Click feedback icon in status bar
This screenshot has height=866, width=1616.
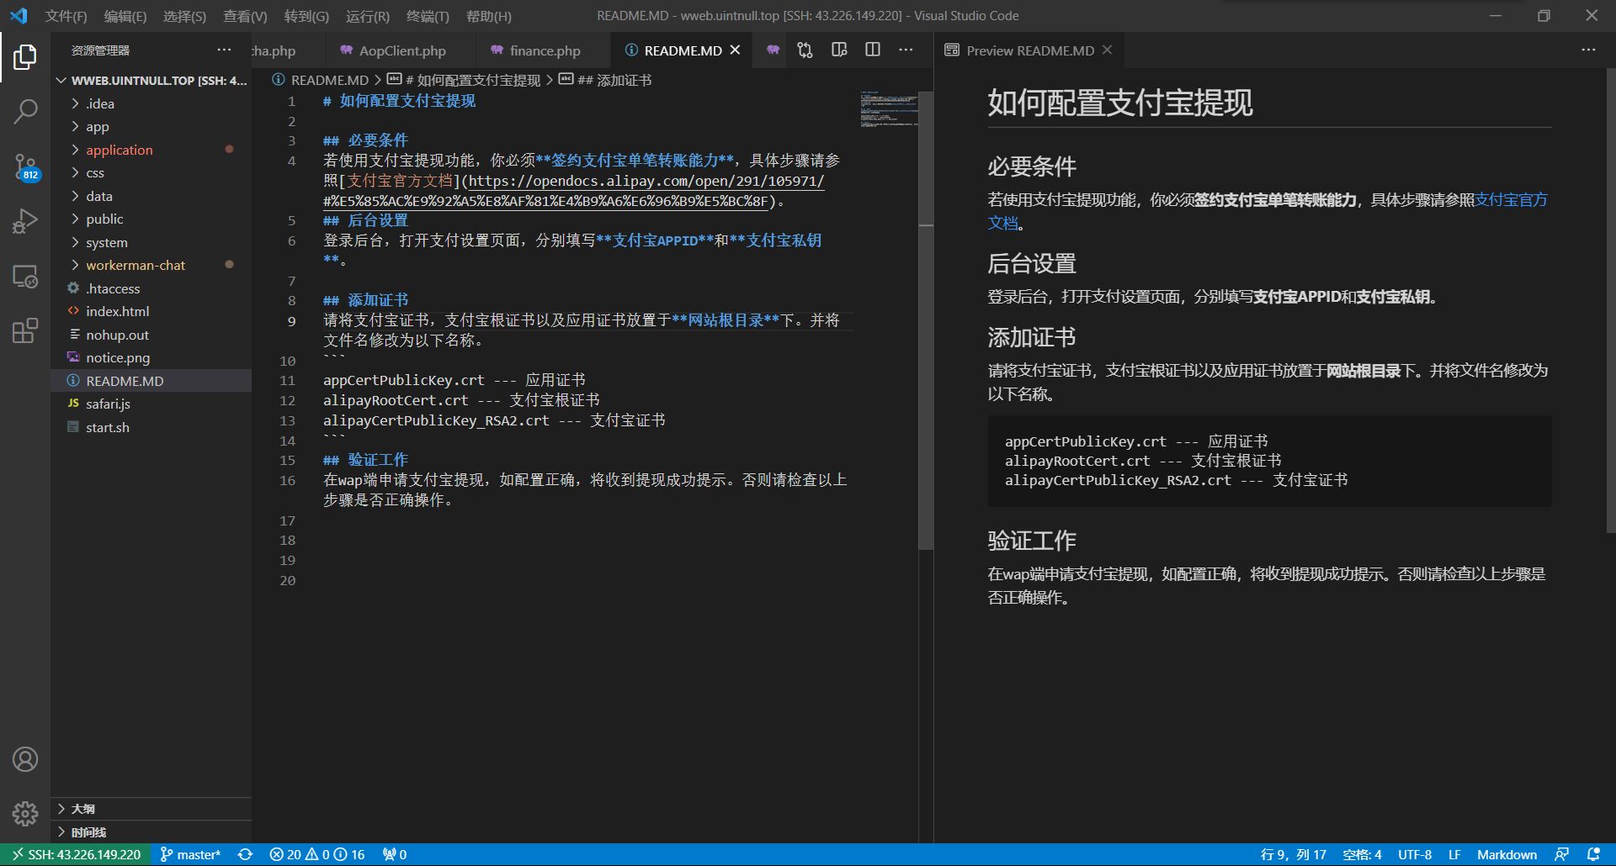[1561, 854]
